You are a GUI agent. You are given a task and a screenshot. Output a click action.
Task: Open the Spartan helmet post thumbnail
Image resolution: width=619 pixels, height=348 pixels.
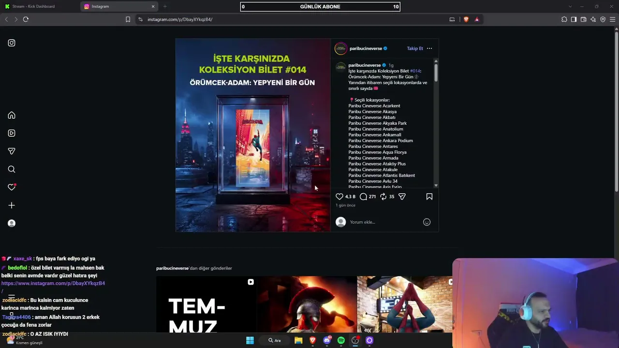(307, 305)
